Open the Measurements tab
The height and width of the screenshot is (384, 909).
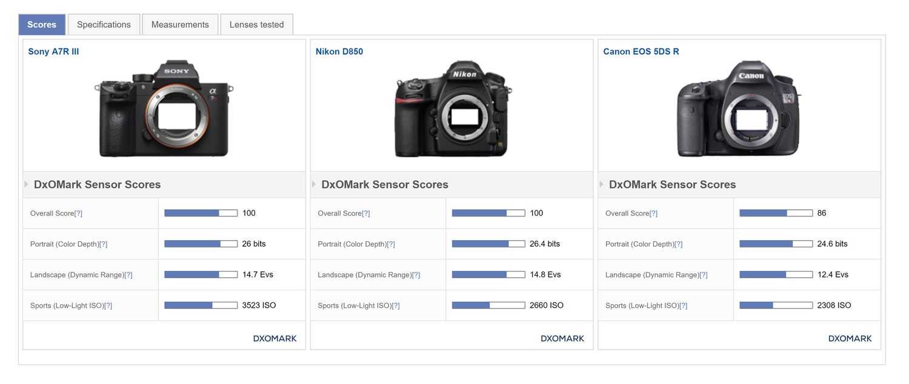(x=180, y=25)
